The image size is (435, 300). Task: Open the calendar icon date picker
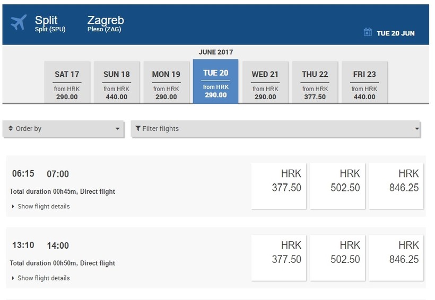coord(368,32)
